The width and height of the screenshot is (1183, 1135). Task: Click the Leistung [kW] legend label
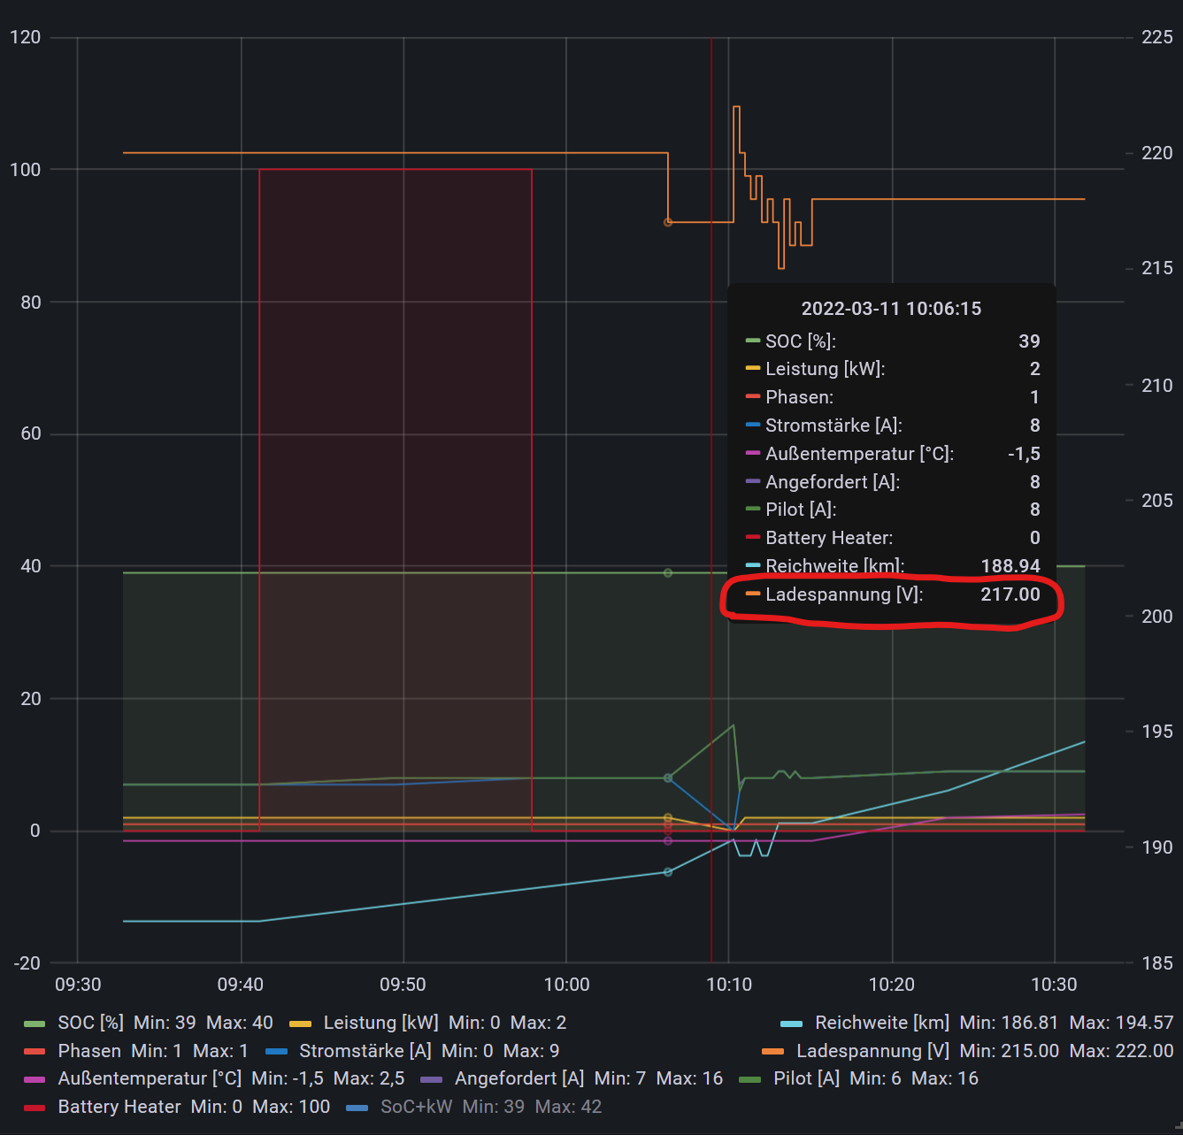click(x=380, y=1023)
